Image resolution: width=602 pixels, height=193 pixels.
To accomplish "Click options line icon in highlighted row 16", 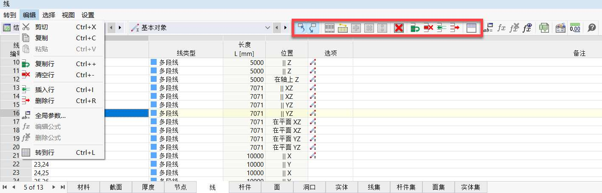I will point(313,113).
